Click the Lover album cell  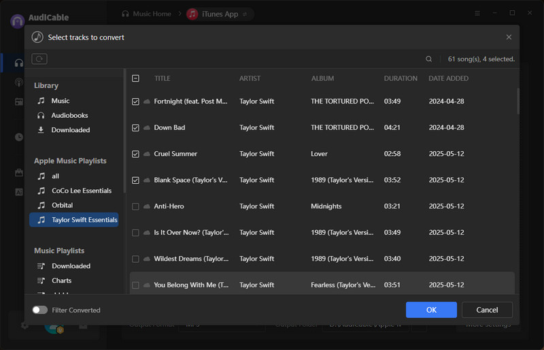coord(319,154)
